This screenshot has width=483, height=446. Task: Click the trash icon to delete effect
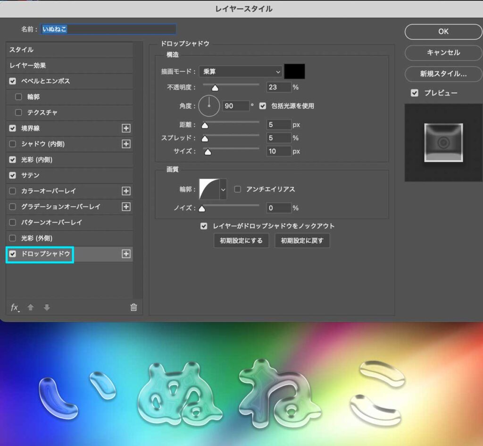coord(133,307)
